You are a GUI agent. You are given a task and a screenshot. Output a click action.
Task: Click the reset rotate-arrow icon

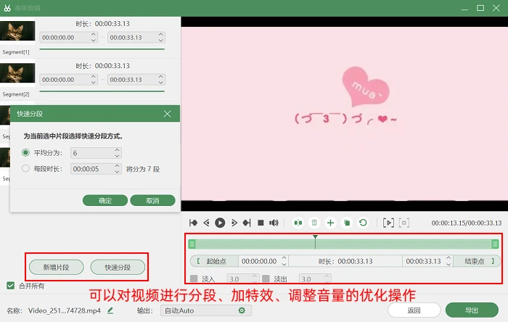point(363,223)
